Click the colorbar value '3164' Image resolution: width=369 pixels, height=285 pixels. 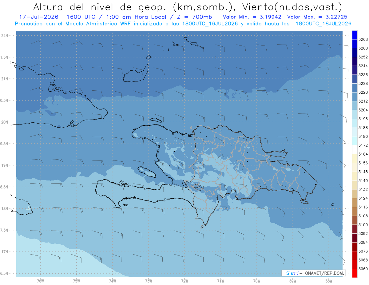[363, 154]
